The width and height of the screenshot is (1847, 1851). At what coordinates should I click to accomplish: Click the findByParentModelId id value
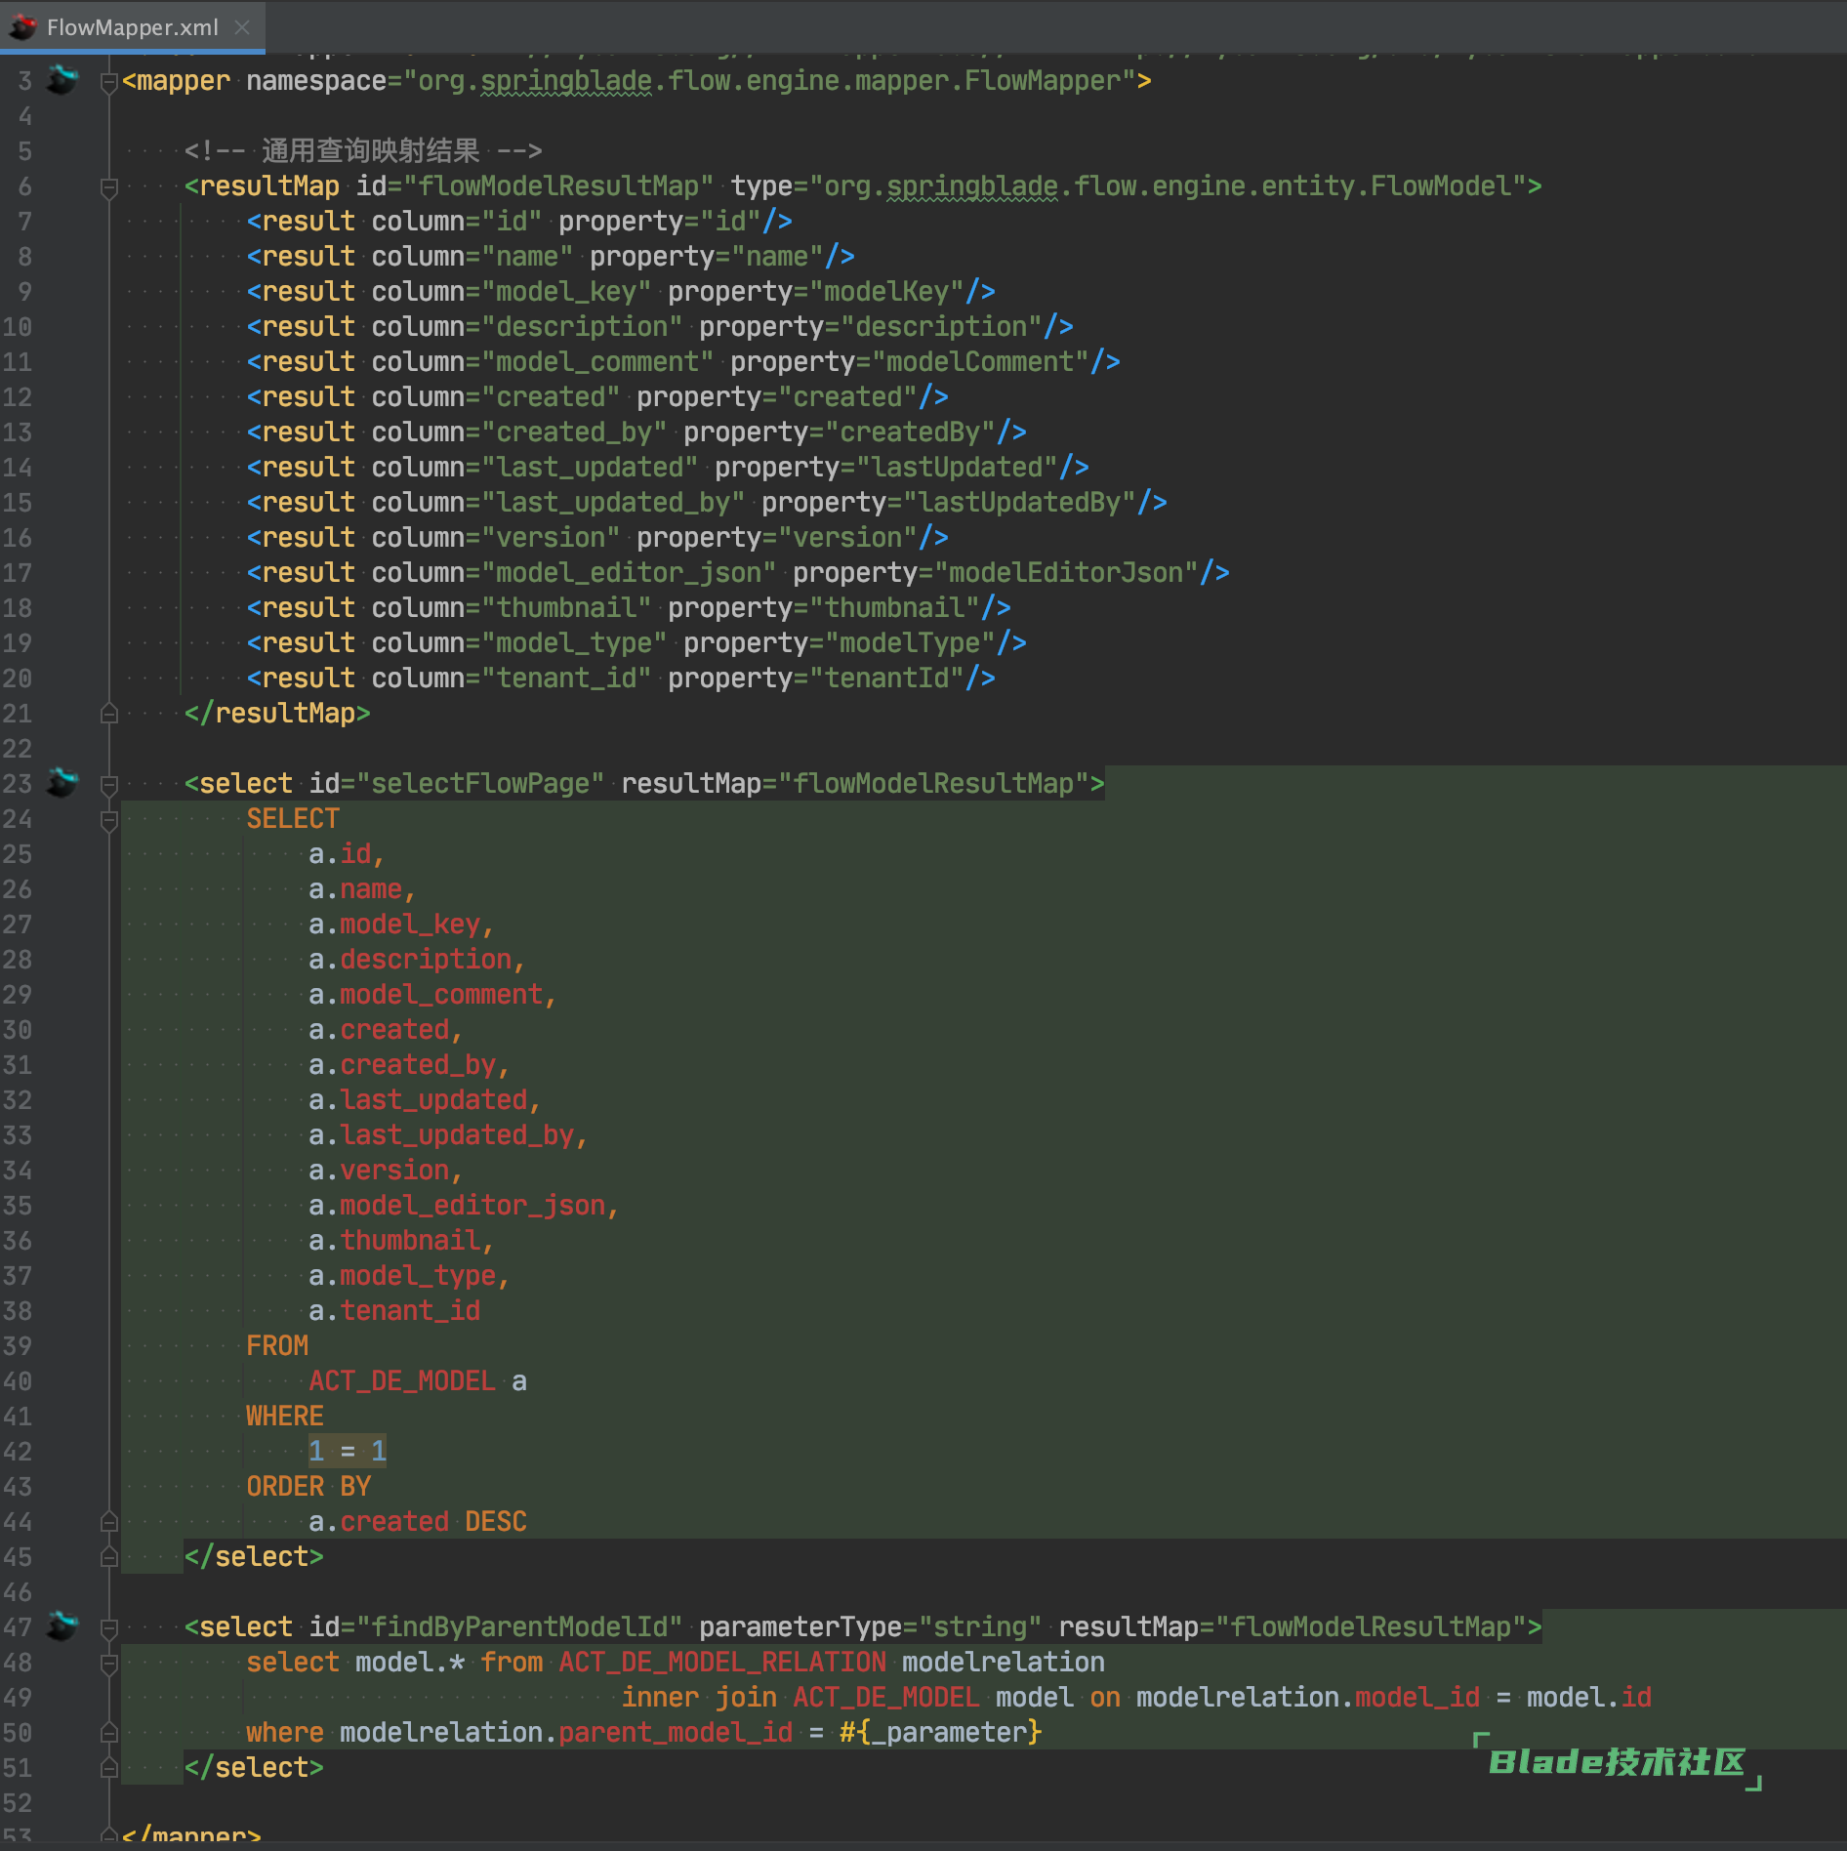click(519, 1627)
